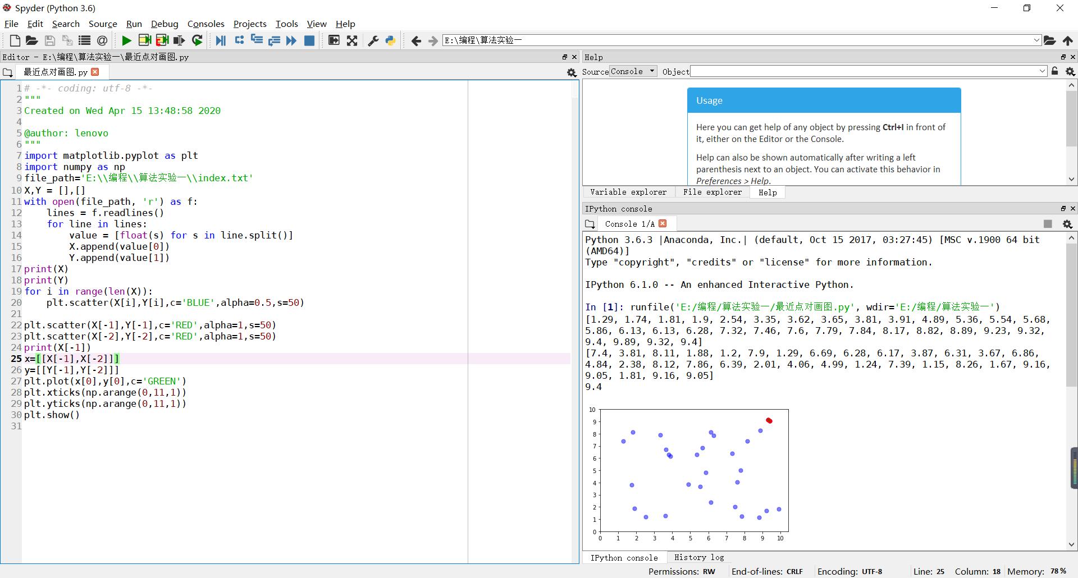Open the File menu

point(11,24)
